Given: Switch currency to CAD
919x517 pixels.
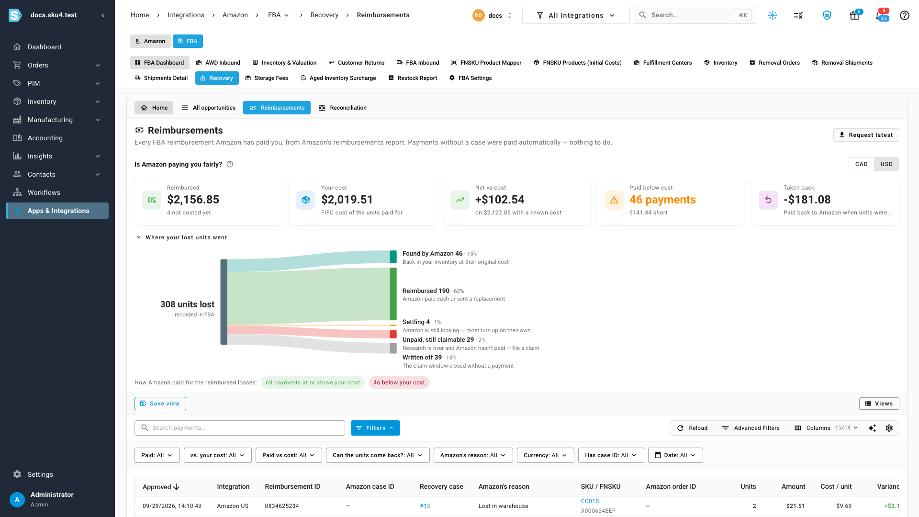Looking at the screenshot, I should [861, 164].
